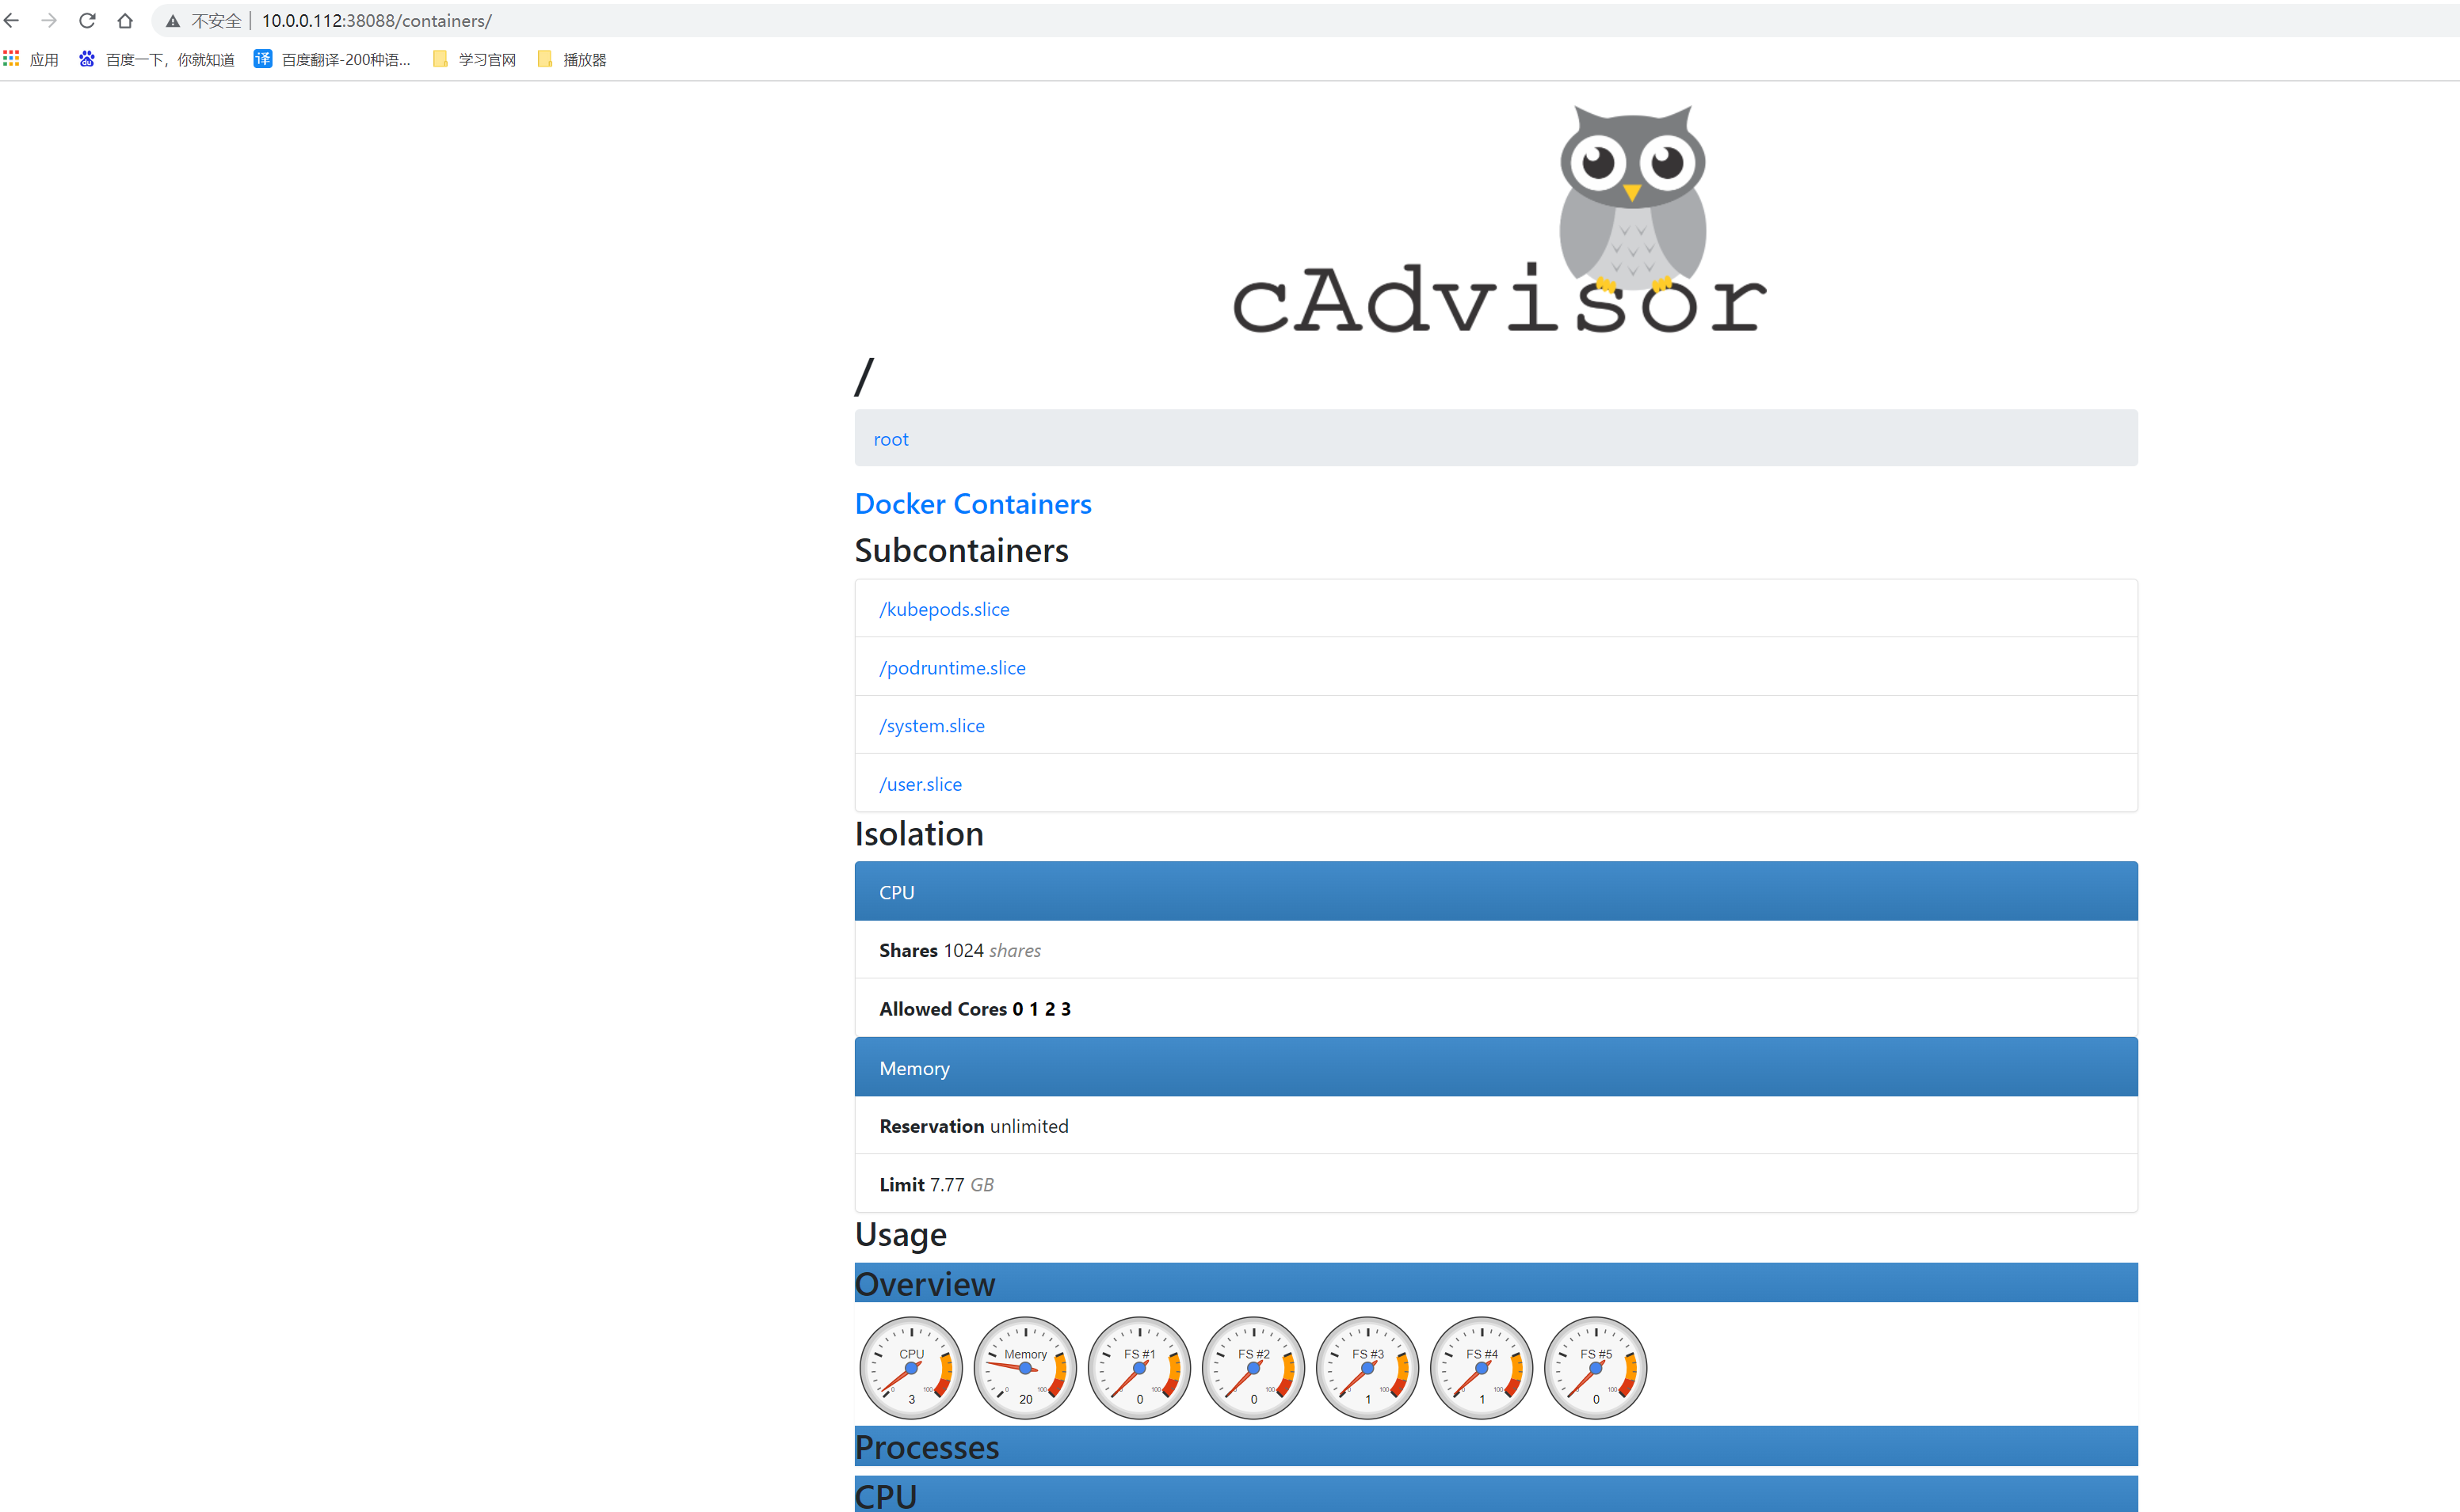The width and height of the screenshot is (2460, 1512).
Task: Click the not-secure warning triangle icon
Action: click(x=174, y=21)
